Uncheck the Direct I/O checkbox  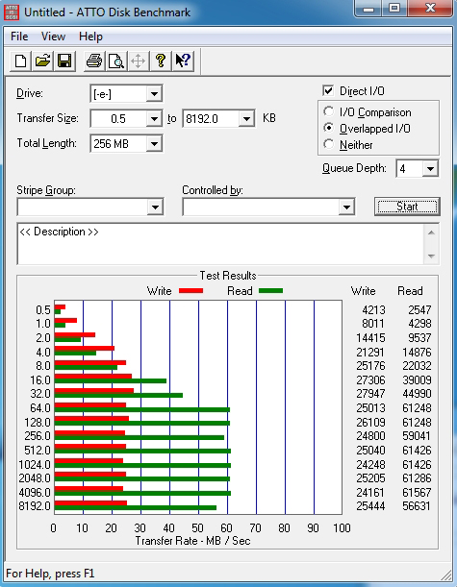[x=328, y=90]
